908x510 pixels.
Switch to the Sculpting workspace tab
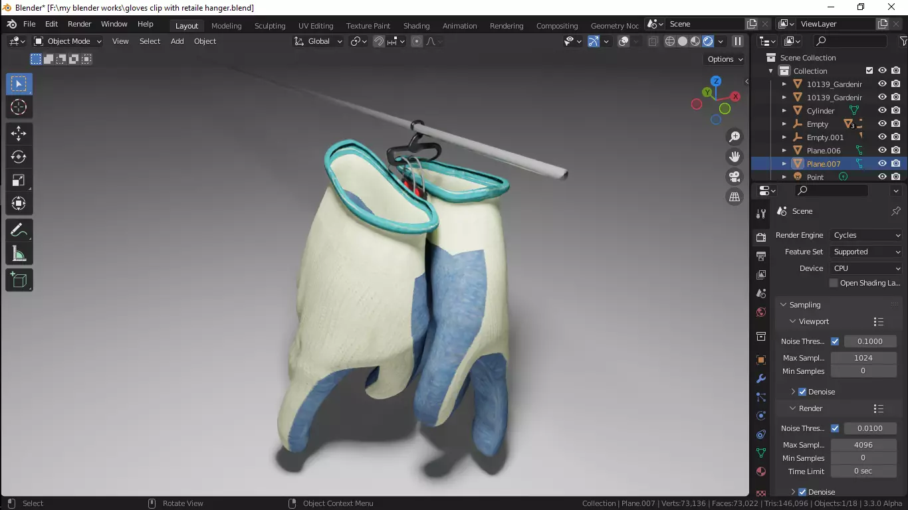[270, 26]
